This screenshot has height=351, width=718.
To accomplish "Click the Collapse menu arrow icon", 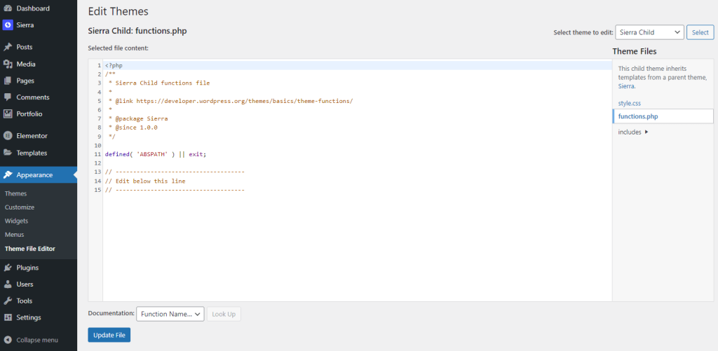I will pyautogui.click(x=7, y=340).
